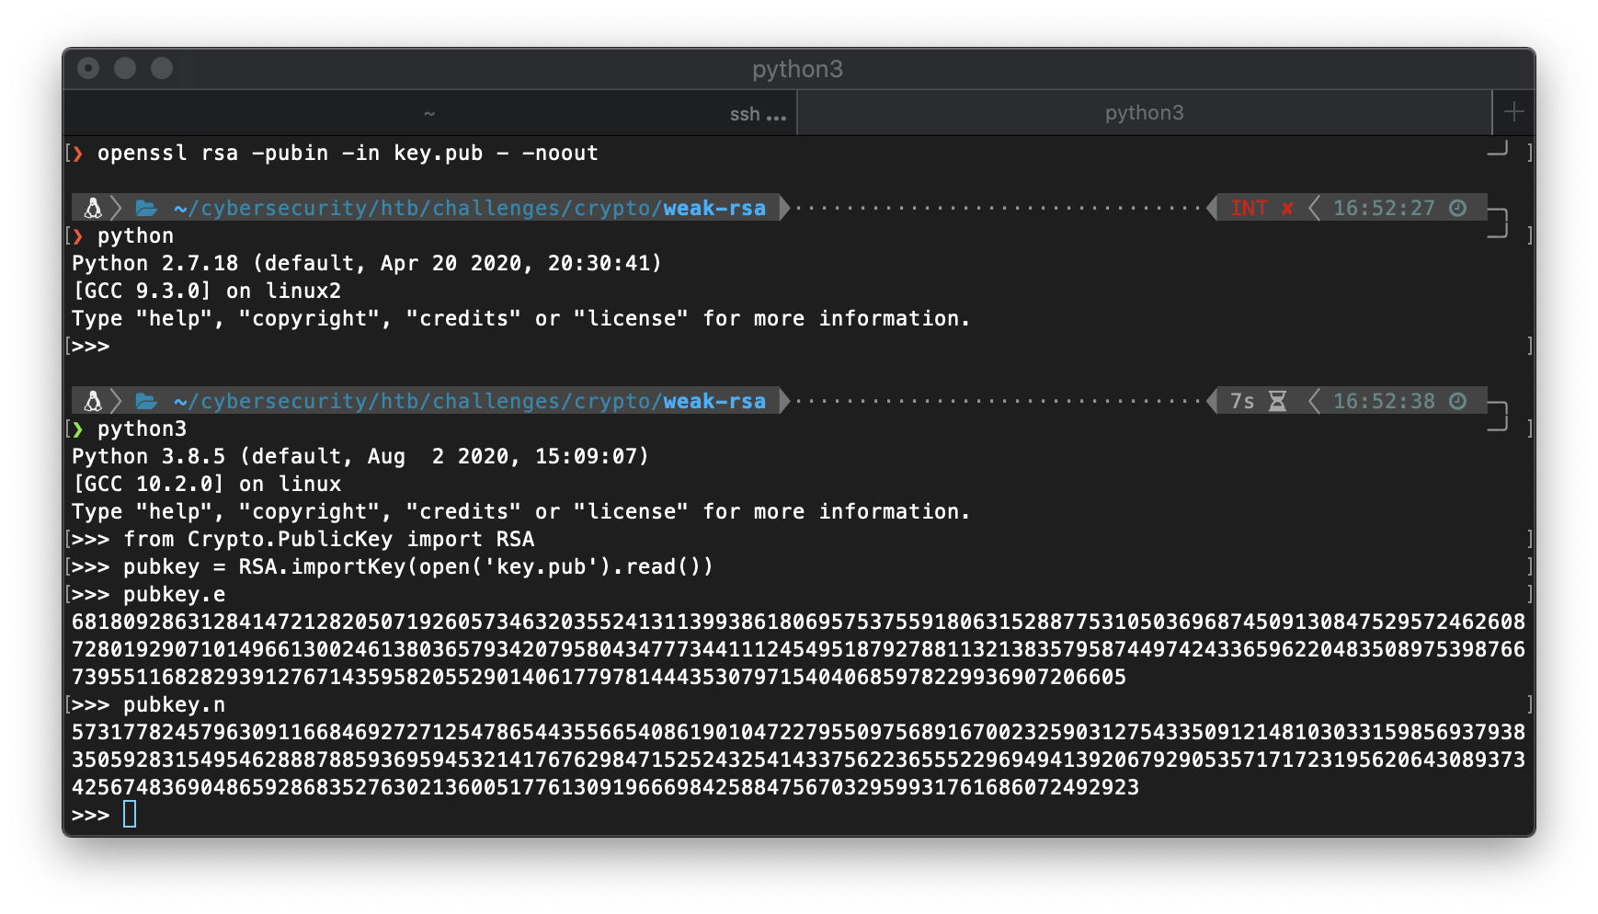Image resolution: width=1598 pixels, height=914 pixels.
Task: Click the 'python' command at red prompt
Action: click(x=135, y=236)
